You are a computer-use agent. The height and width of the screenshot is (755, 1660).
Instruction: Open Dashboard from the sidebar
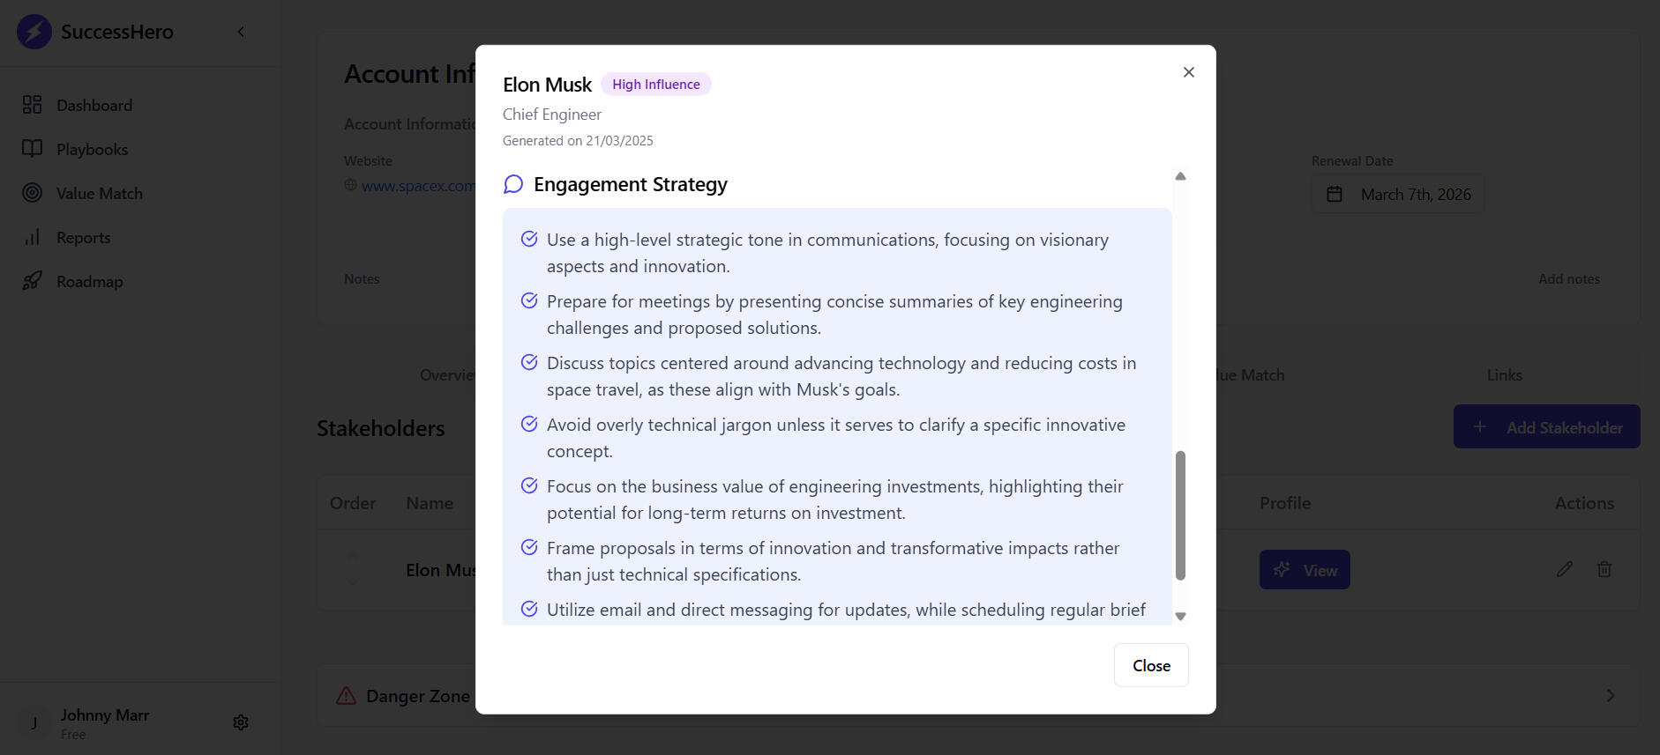coord(93,106)
